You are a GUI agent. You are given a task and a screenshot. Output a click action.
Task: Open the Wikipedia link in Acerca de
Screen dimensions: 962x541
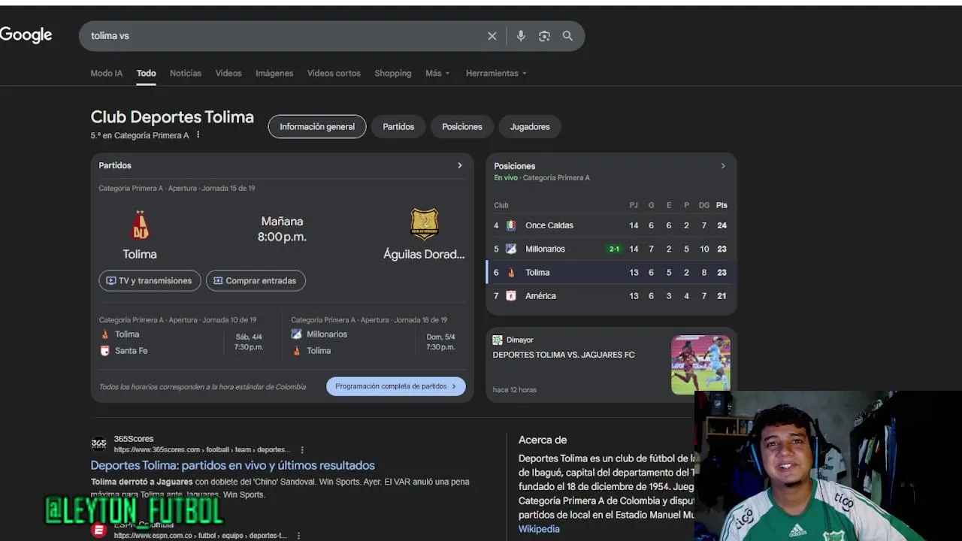point(539,529)
